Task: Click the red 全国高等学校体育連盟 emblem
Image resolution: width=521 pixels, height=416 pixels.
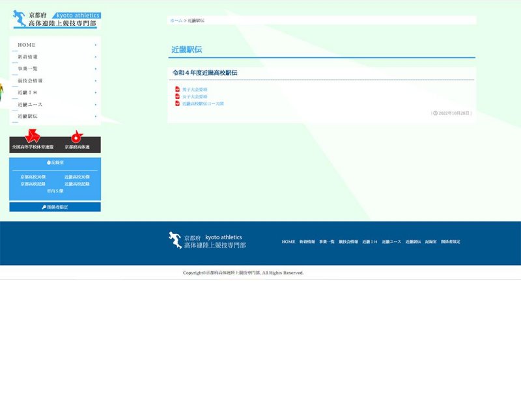Action: pos(33,137)
